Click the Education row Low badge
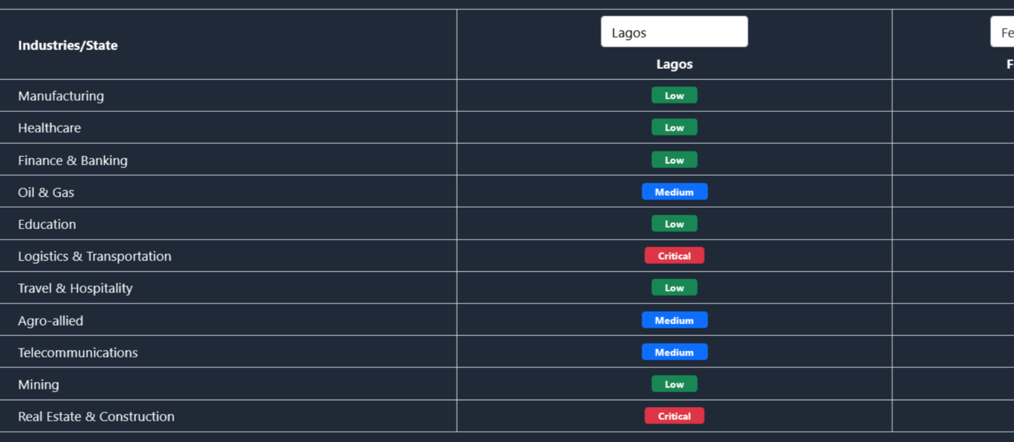 (674, 224)
